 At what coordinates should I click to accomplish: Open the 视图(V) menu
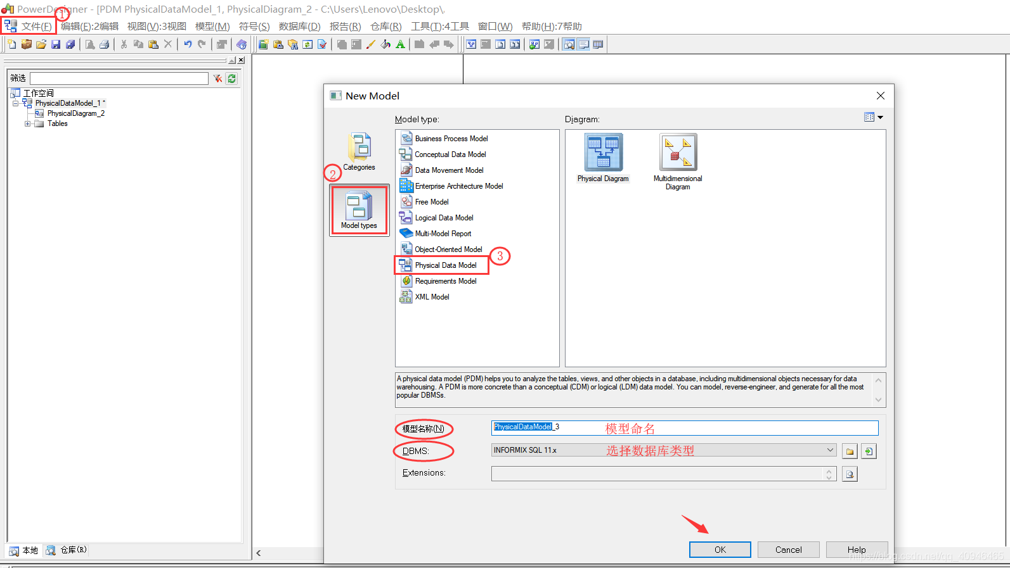click(x=157, y=26)
